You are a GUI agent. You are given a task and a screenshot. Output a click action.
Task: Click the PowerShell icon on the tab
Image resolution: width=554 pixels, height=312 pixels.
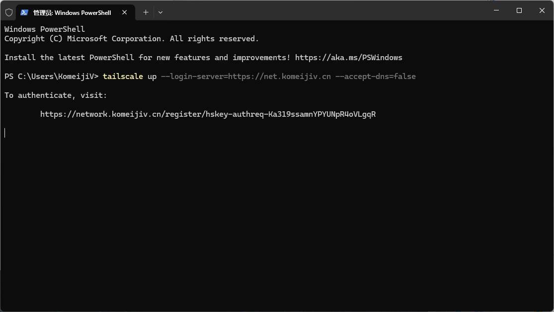click(x=24, y=12)
